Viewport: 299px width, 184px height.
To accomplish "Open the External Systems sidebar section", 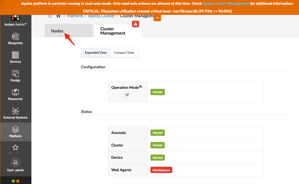I will pos(15,113).
